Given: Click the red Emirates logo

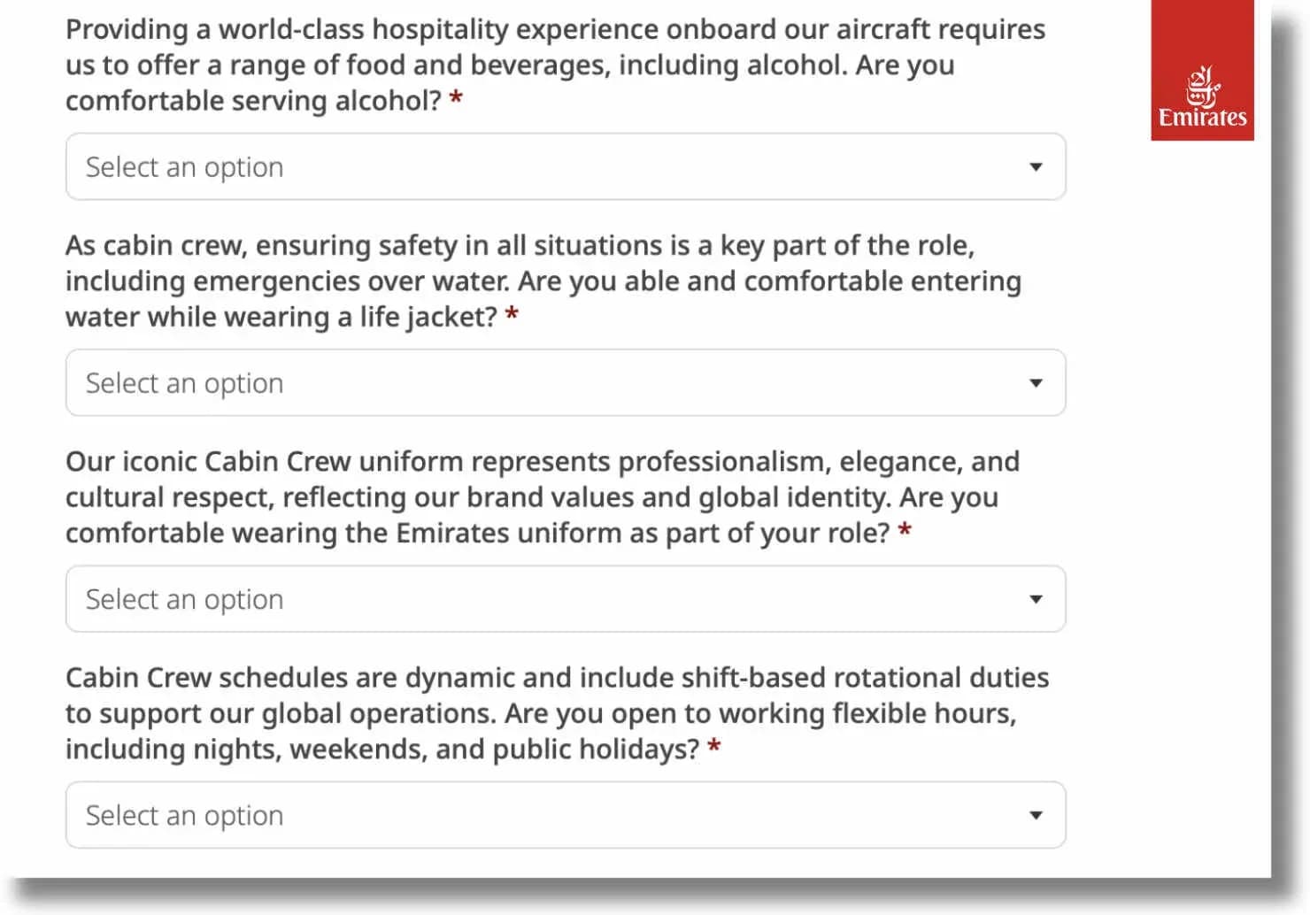Looking at the screenshot, I should tap(1202, 71).
